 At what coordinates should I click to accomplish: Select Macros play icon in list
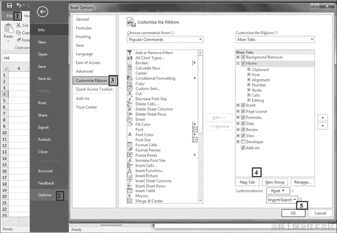(x=130, y=196)
